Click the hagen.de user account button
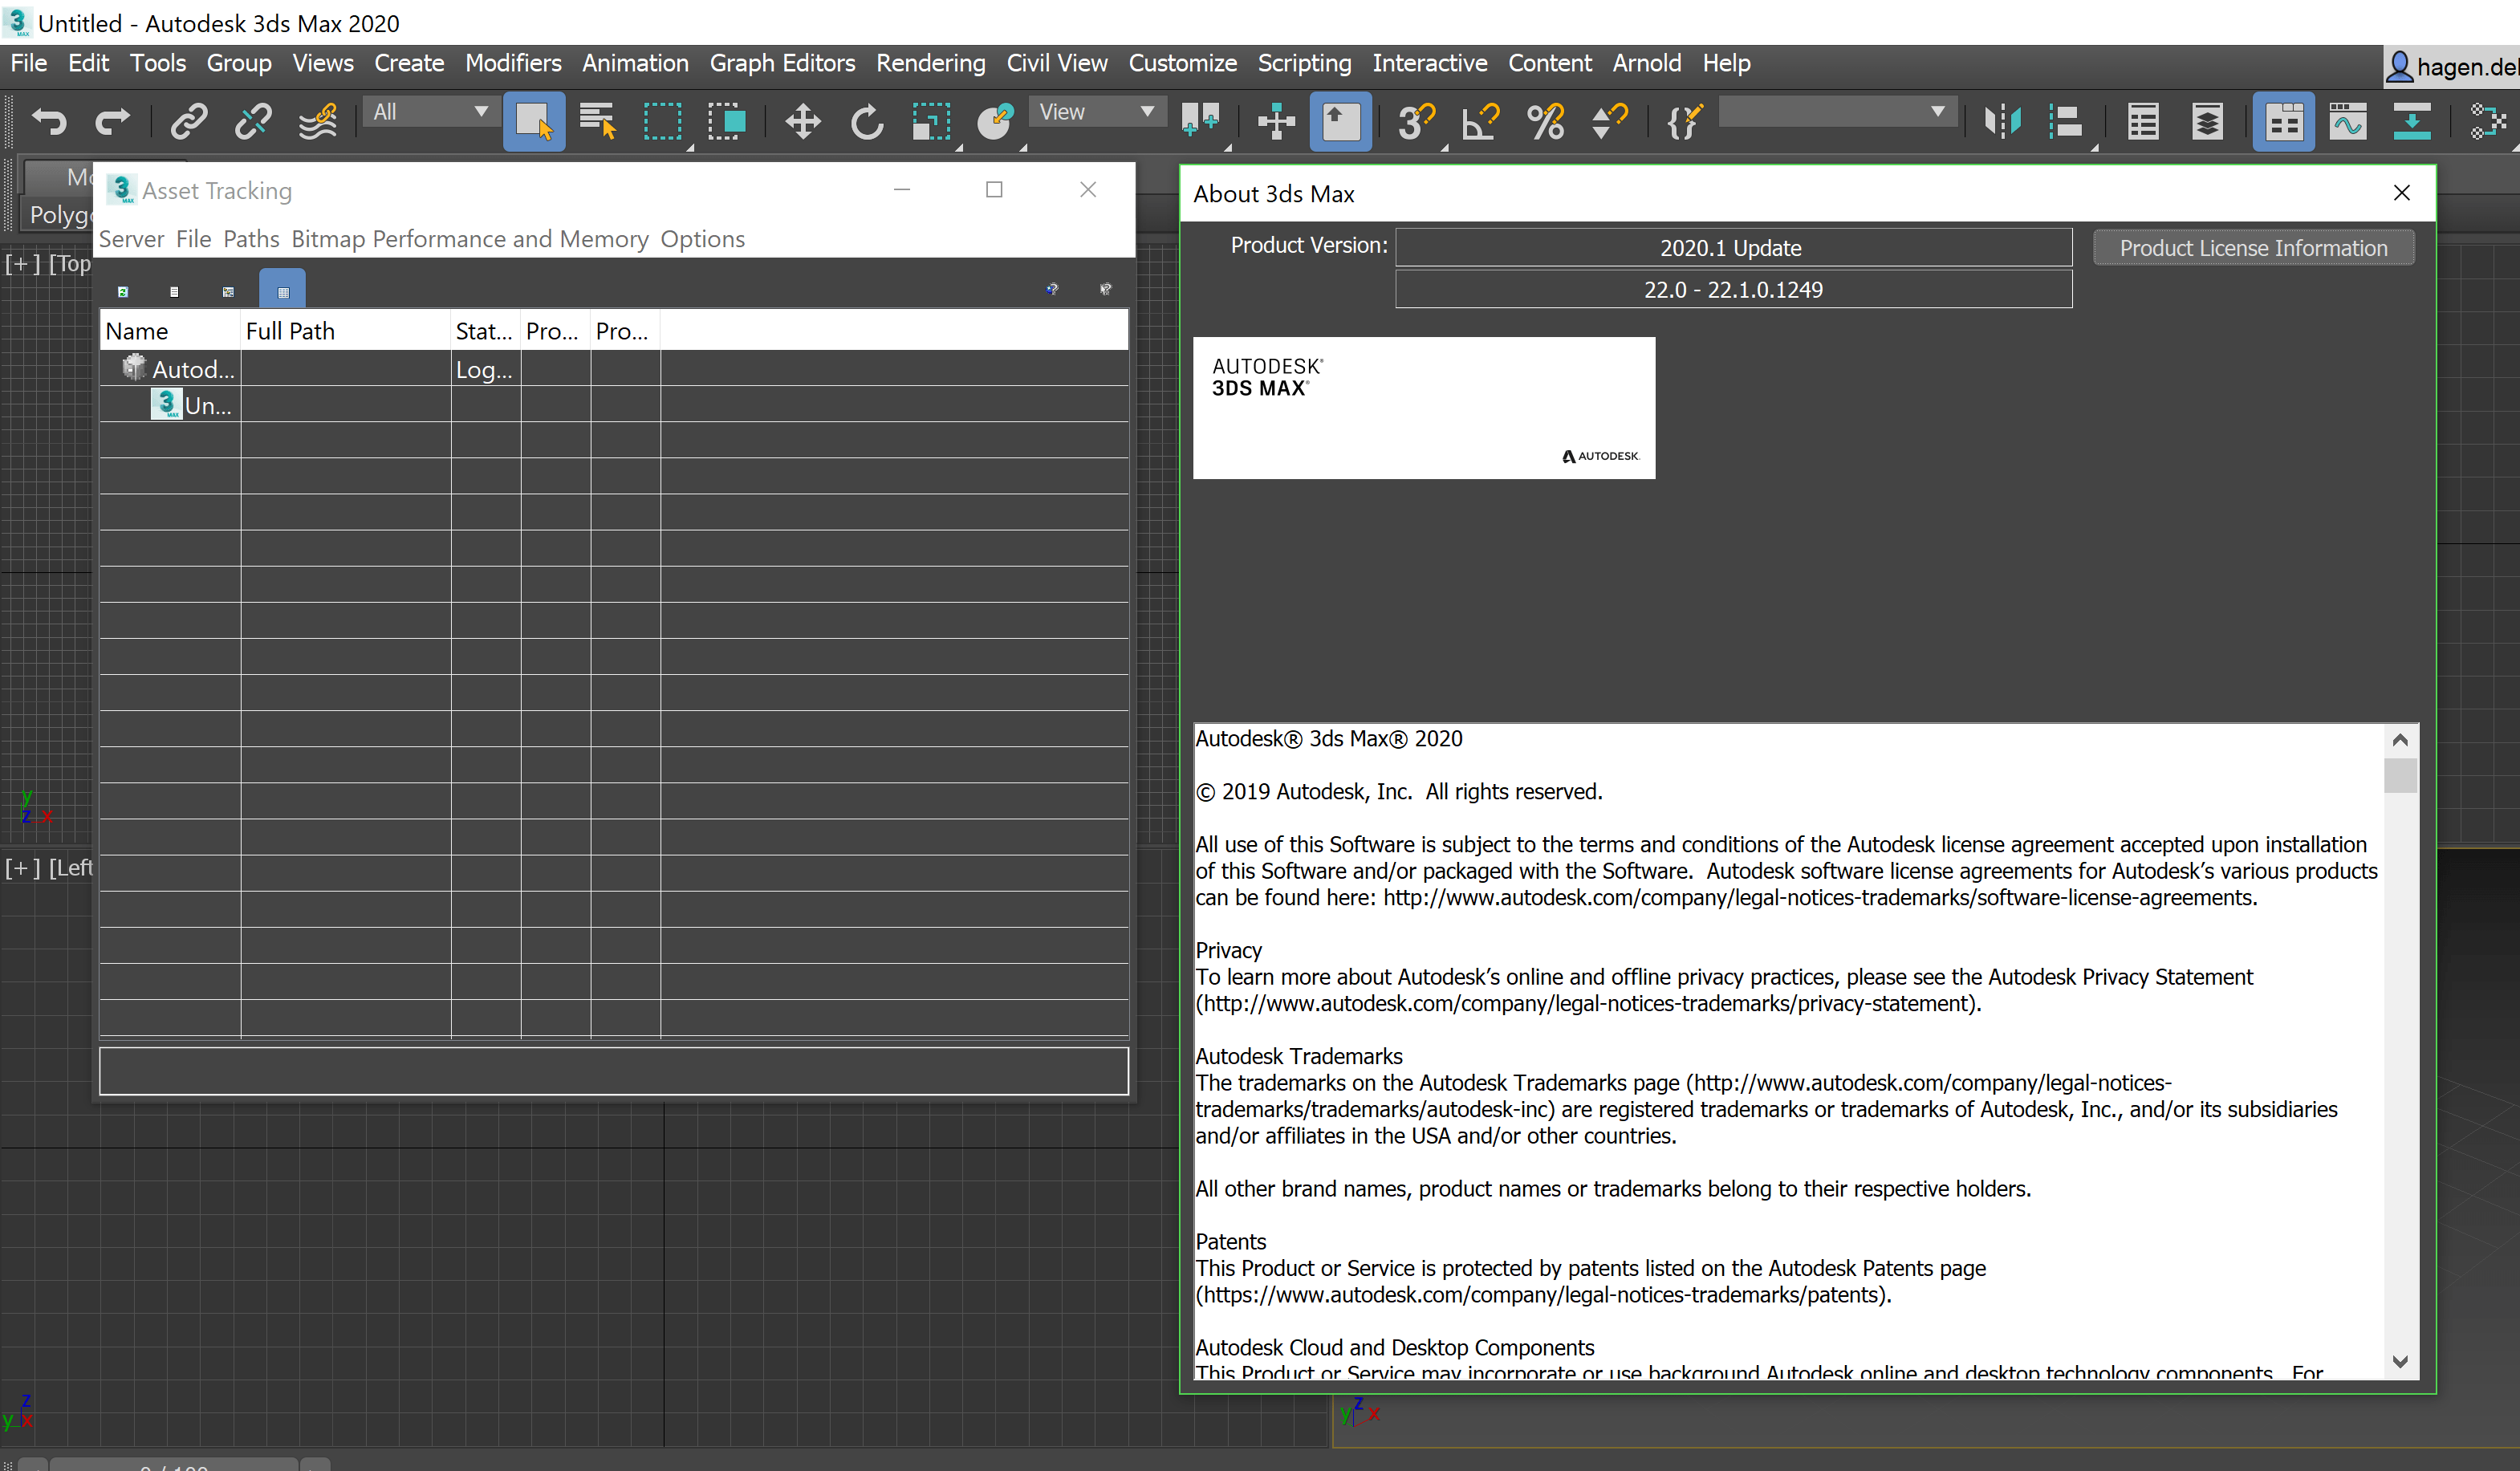This screenshot has width=2520, height=1471. pos(2450,67)
